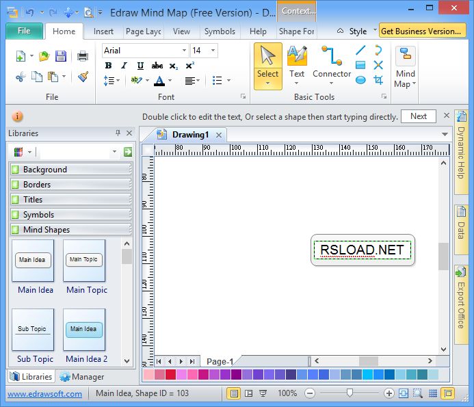Open the Export Office side panel
The image size is (474, 407).
[x=461, y=305]
